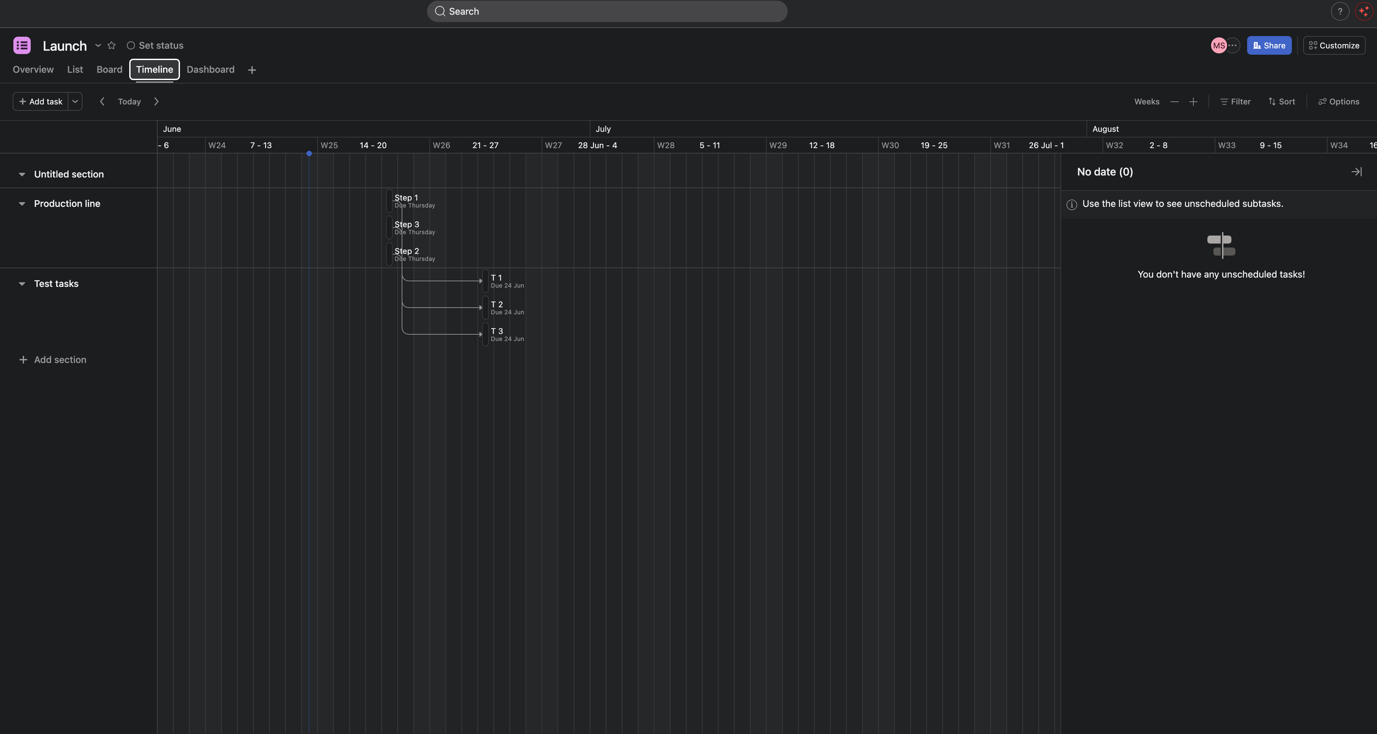Open the Sort options
This screenshot has height=734, width=1377.
click(1281, 101)
